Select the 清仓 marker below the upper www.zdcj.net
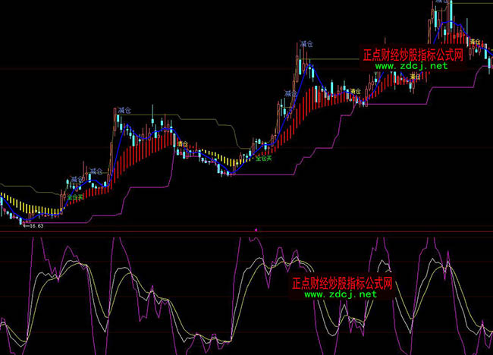Image resolution: width=493 pixels, height=355 pixels. (414, 74)
